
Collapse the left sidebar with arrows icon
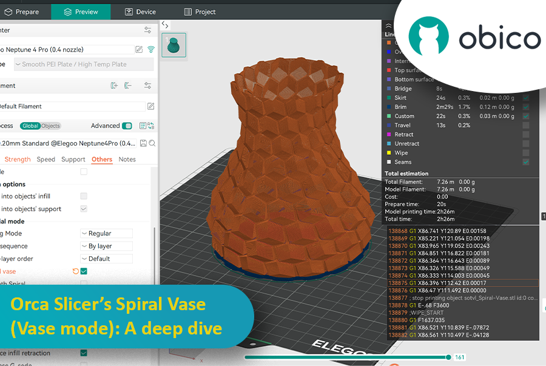(x=165, y=25)
